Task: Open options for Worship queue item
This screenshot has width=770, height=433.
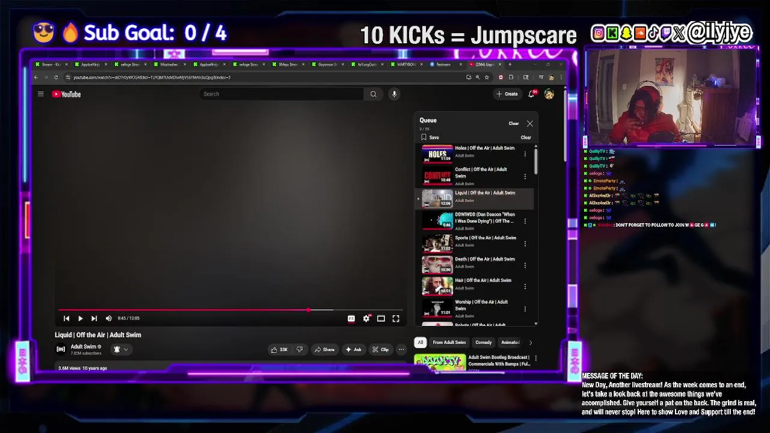Action: tap(525, 309)
